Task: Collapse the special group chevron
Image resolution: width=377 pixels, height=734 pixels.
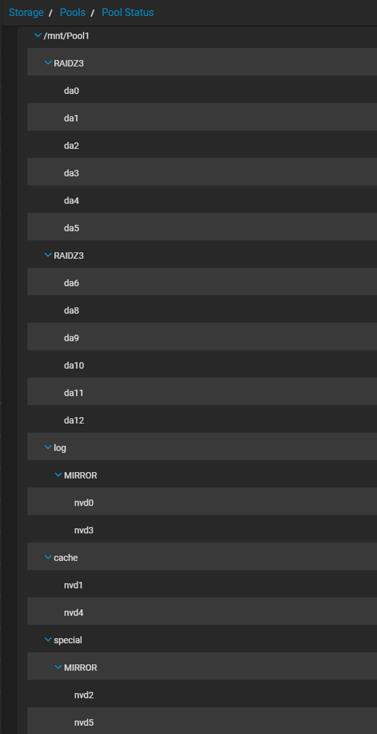Action: point(48,640)
